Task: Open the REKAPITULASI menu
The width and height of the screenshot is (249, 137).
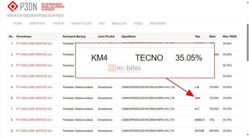Action: pos(81,23)
